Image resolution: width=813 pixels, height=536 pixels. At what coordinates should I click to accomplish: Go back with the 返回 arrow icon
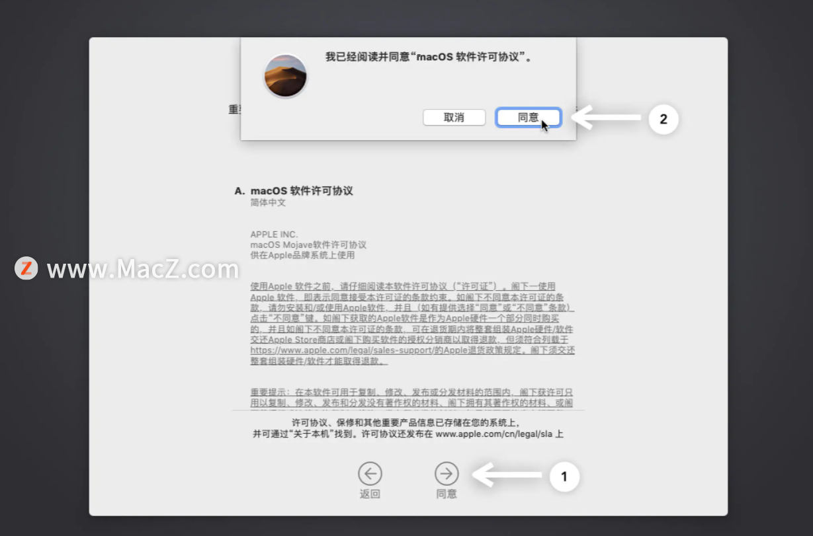coord(370,473)
